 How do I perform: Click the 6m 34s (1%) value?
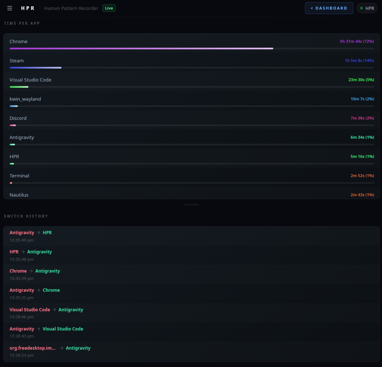click(362, 137)
